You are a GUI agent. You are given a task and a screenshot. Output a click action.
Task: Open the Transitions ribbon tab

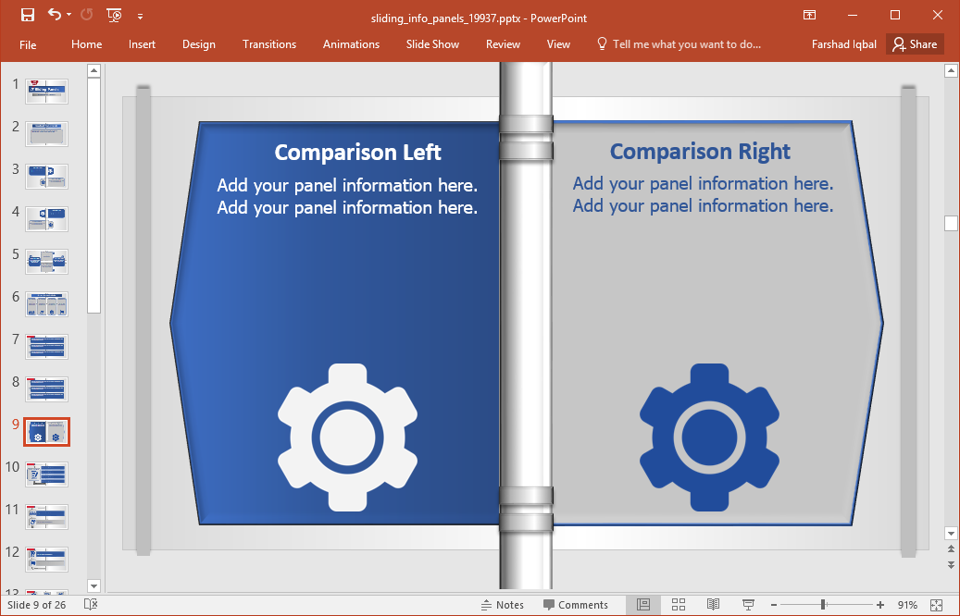click(269, 43)
